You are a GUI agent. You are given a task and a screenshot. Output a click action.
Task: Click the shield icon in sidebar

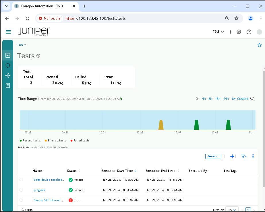coord(8,65)
